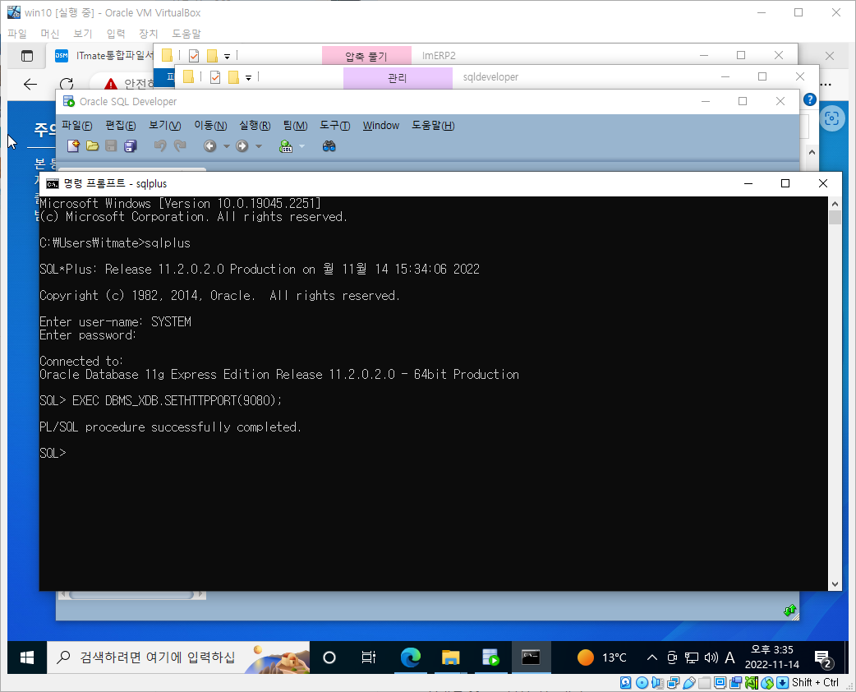This screenshot has width=856, height=692.
Task: Click the red security warning triangle icon
Action: (111, 84)
